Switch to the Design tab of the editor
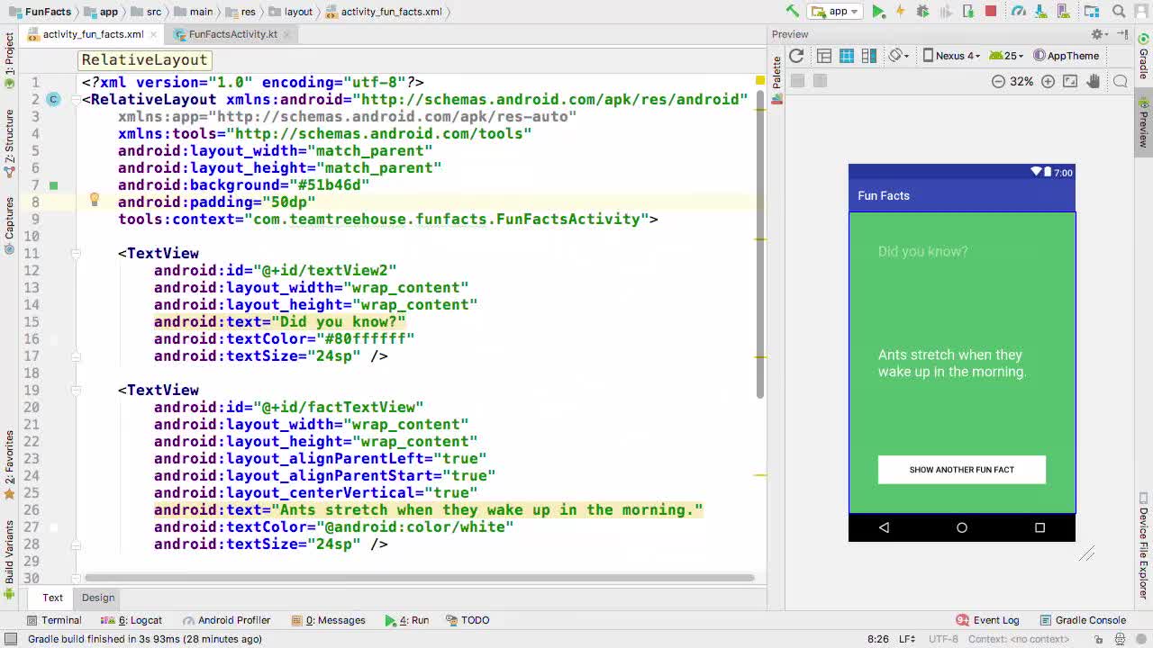Image resolution: width=1153 pixels, height=648 pixels. click(98, 598)
